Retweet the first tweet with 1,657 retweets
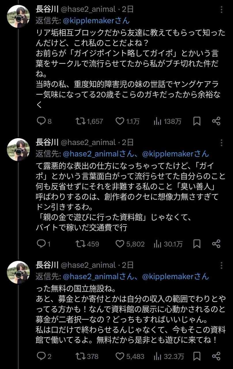 pos(81,121)
